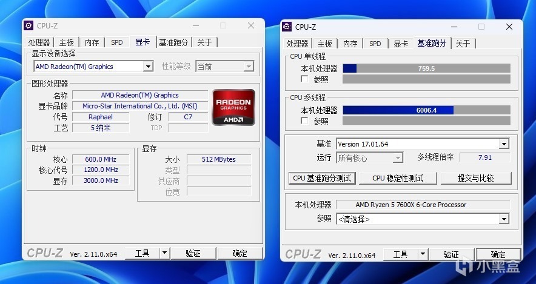Click 工具 button in right window

tap(401, 254)
